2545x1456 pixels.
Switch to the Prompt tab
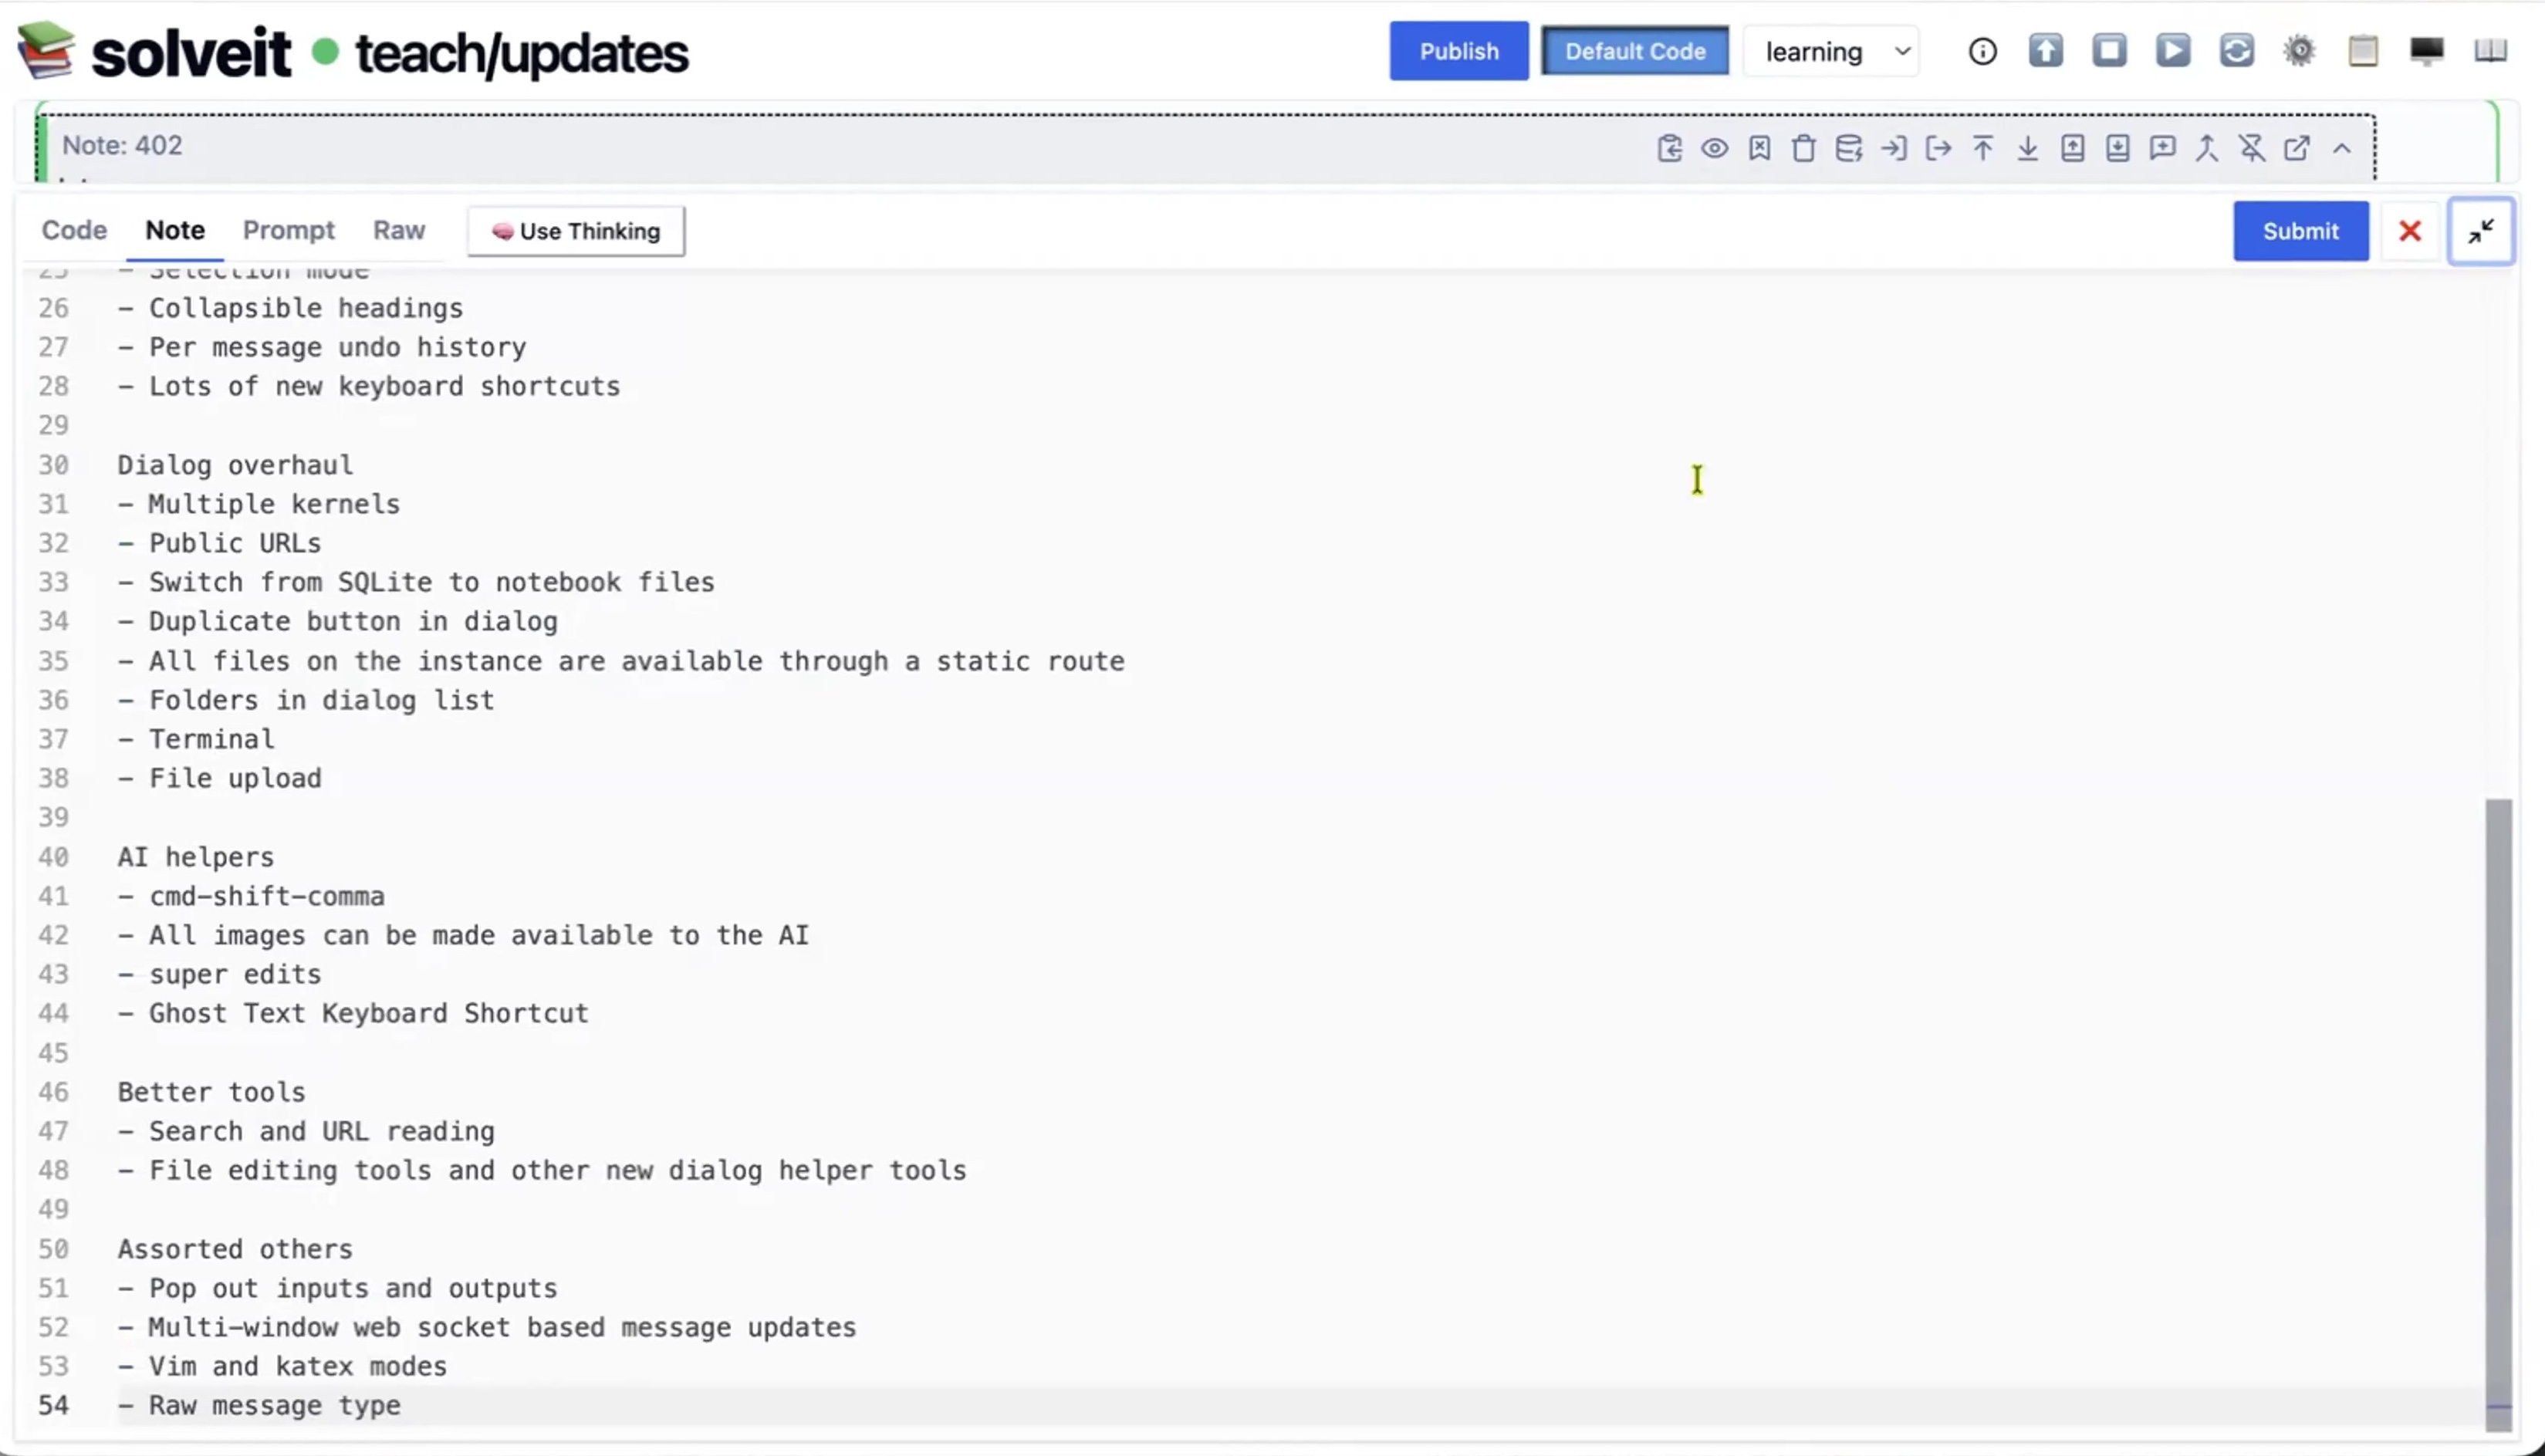click(288, 230)
